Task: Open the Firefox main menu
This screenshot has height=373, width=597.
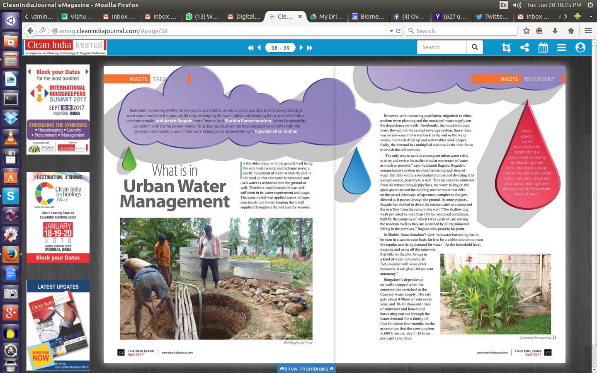Action: [588, 31]
